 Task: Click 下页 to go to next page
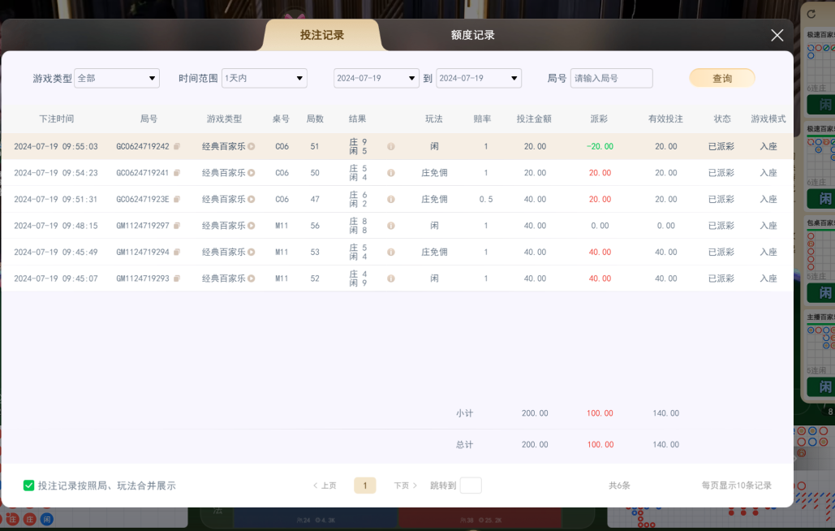point(403,484)
